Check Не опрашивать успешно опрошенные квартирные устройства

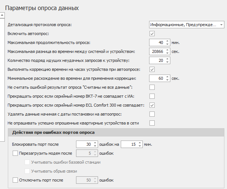(x=152, y=123)
